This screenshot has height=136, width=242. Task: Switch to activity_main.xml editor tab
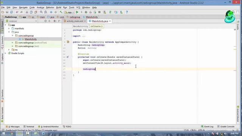[x=75, y=21]
